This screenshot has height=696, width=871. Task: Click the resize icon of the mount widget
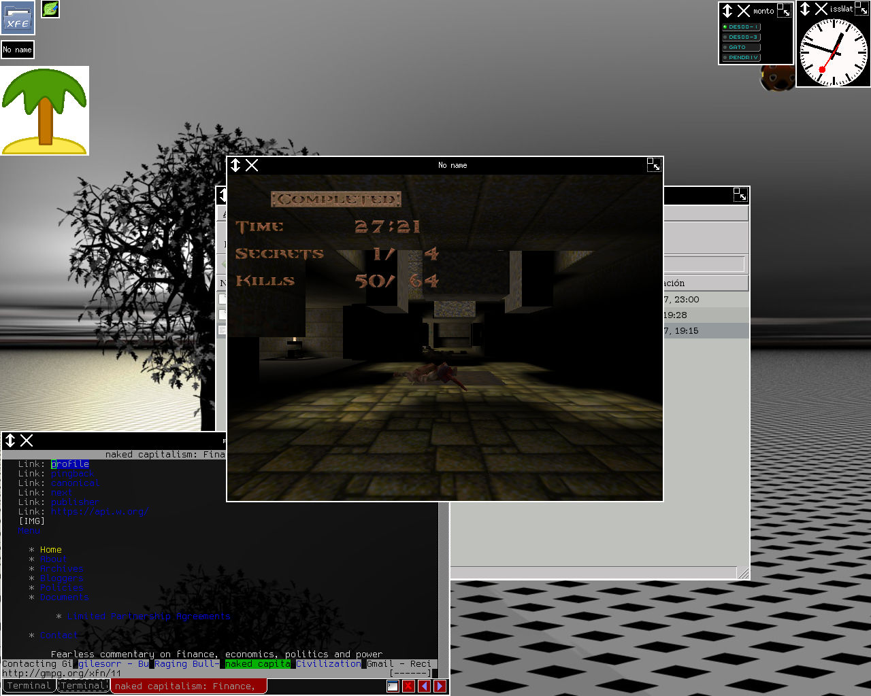coord(784,10)
